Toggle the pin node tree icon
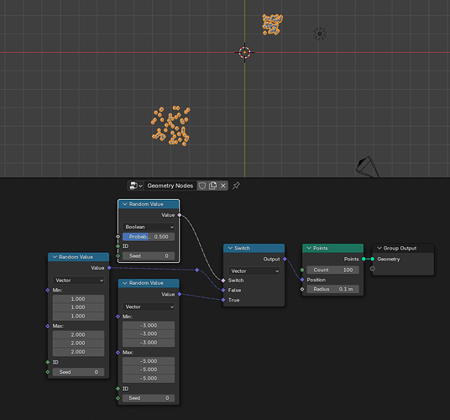Viewport: 450px width, 420px height. [236, 186]
